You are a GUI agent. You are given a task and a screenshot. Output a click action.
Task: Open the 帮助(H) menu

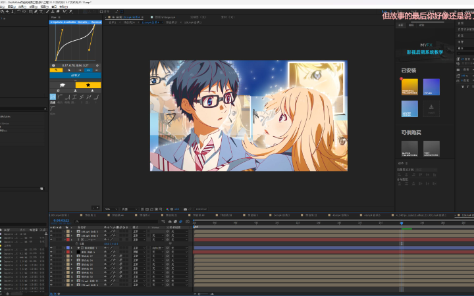coord(63,7)
